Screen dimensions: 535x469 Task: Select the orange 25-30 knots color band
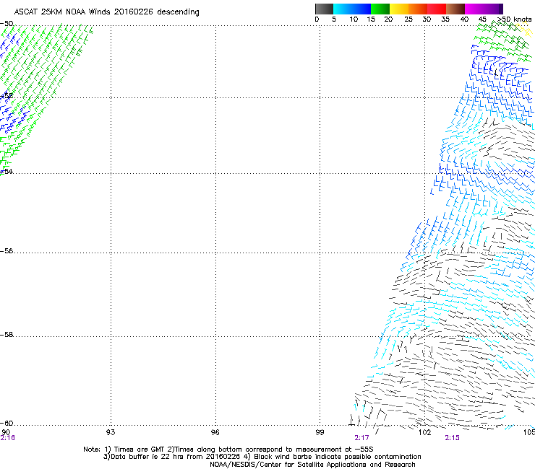coord(418,9)
